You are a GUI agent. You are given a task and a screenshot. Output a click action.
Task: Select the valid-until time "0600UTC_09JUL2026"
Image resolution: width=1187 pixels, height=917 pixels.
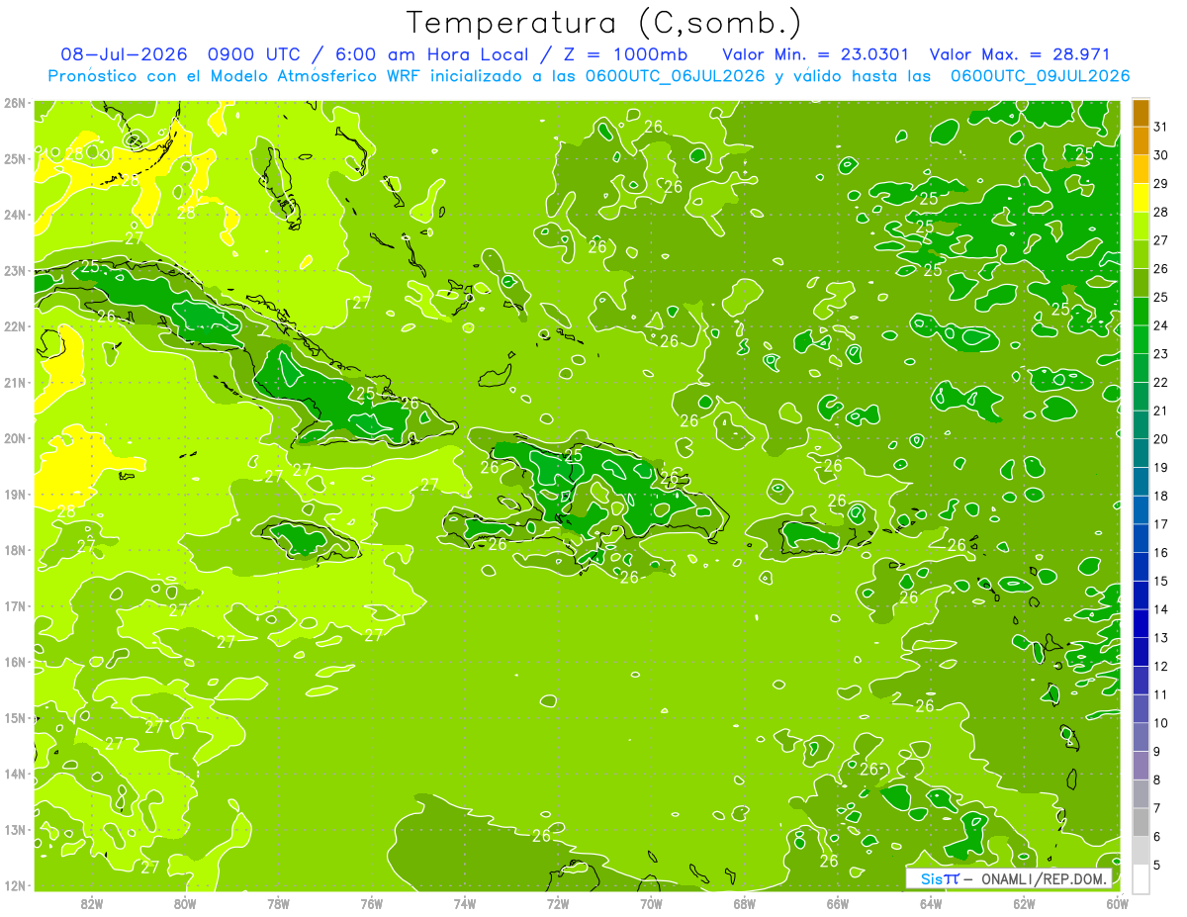(1040, 76)
